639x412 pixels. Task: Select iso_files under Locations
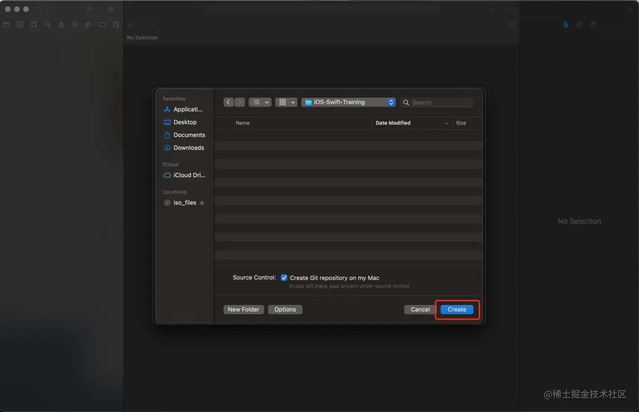point(180,203)
